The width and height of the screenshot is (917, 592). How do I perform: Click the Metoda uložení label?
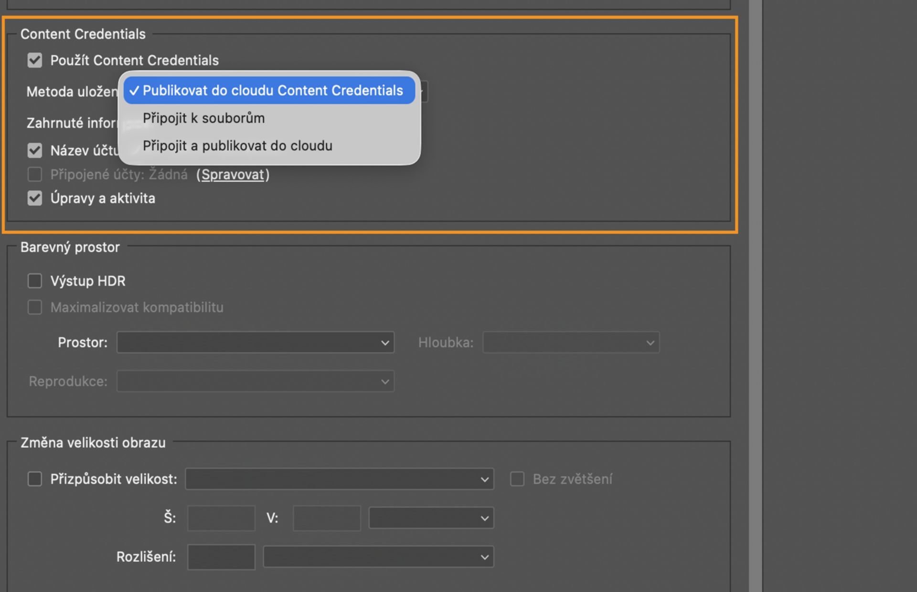pos(72,92)
